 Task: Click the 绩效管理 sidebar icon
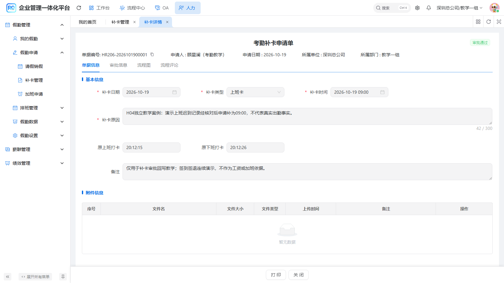[8, 163]
